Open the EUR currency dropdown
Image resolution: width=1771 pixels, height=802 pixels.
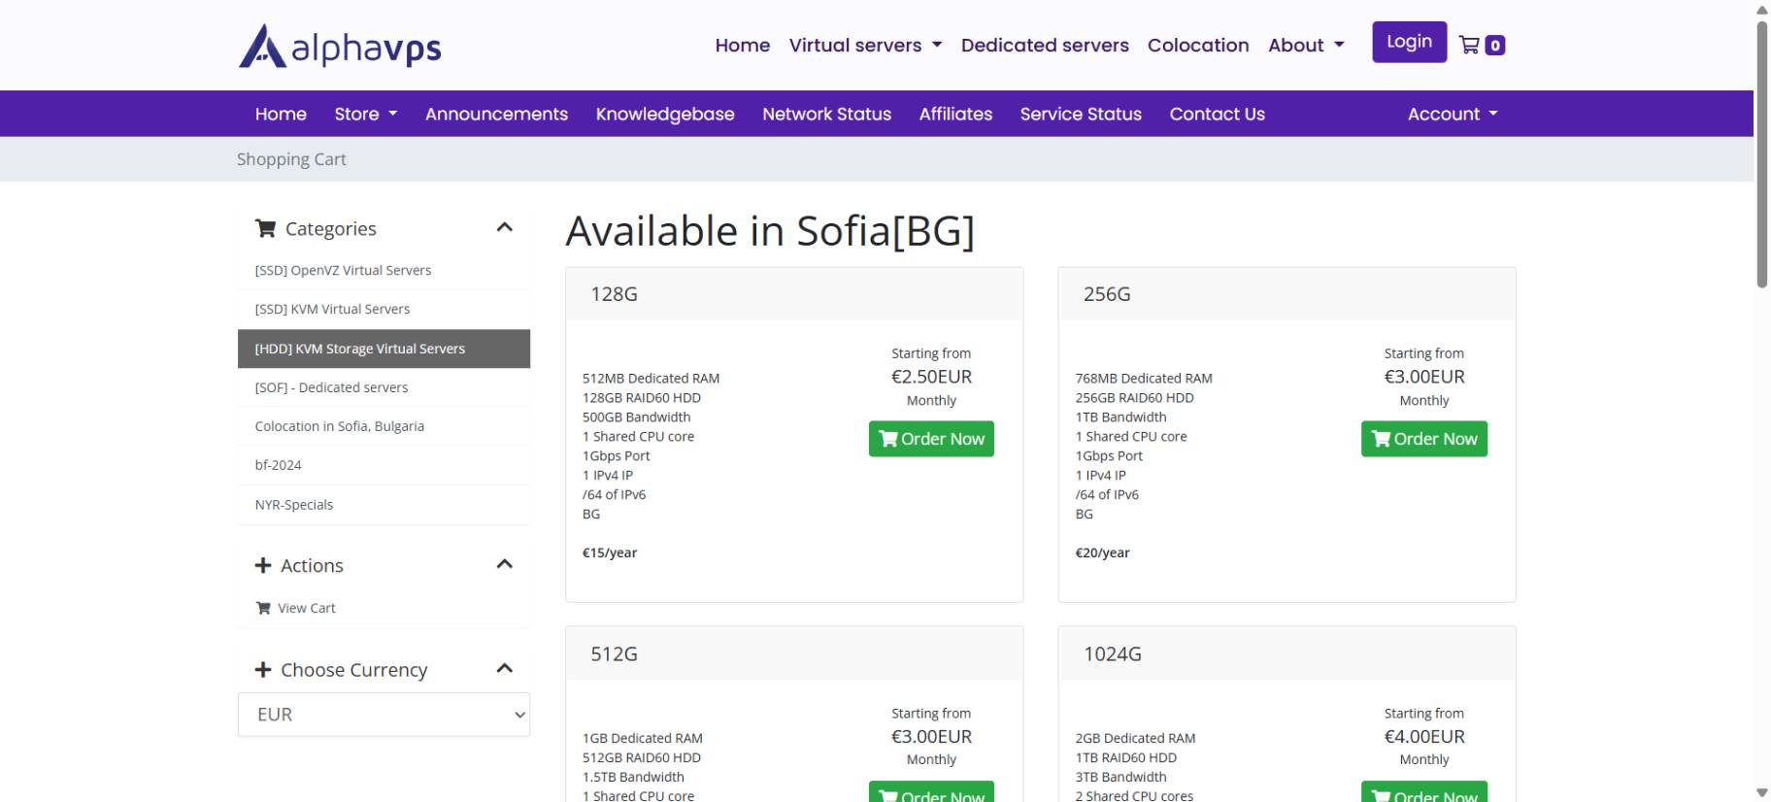pyautogui.click(x=384, y=715)
